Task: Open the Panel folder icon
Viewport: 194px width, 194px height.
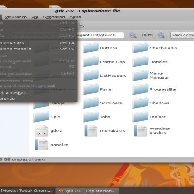Action: tap(91, 89)
